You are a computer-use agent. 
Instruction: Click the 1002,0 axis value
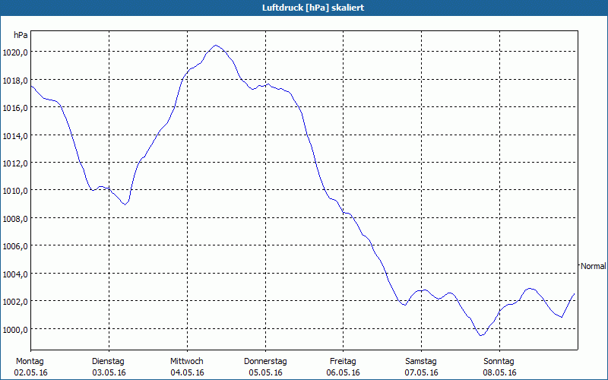click(x=15, y=302)
